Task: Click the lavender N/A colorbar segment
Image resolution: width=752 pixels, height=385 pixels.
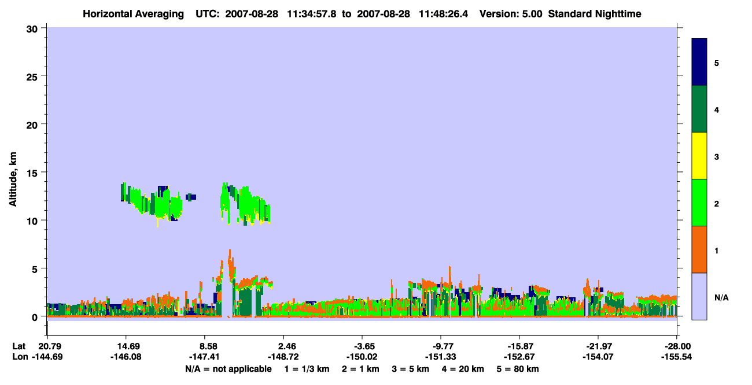Action: tap(699, 296)
